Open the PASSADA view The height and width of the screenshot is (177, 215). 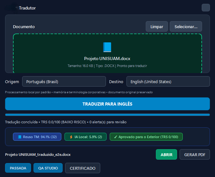point(18,168)
